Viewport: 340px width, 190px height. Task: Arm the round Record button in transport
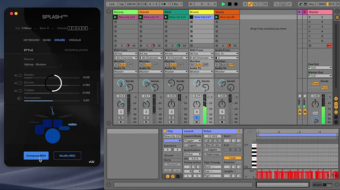(236, 4)
